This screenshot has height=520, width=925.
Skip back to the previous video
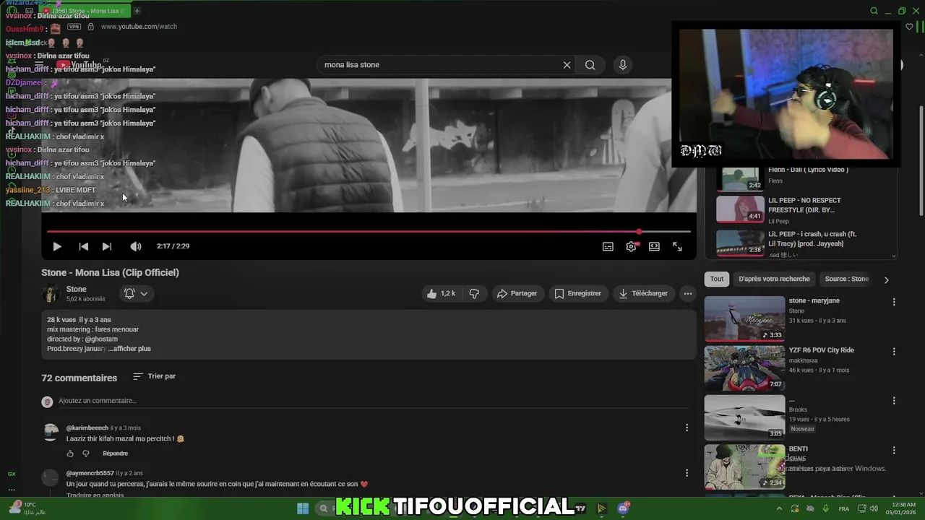point(84,246)
